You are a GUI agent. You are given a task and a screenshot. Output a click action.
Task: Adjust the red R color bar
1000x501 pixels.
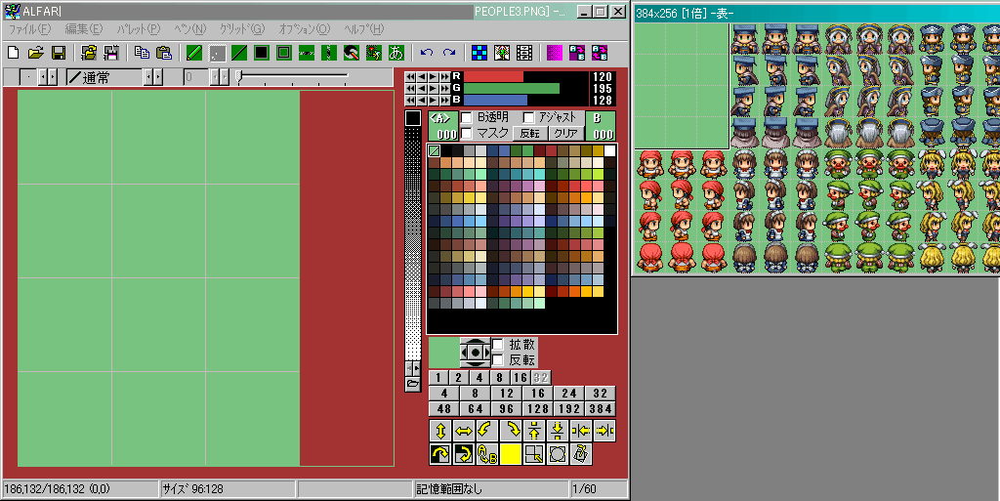click(x=525, y=76)
